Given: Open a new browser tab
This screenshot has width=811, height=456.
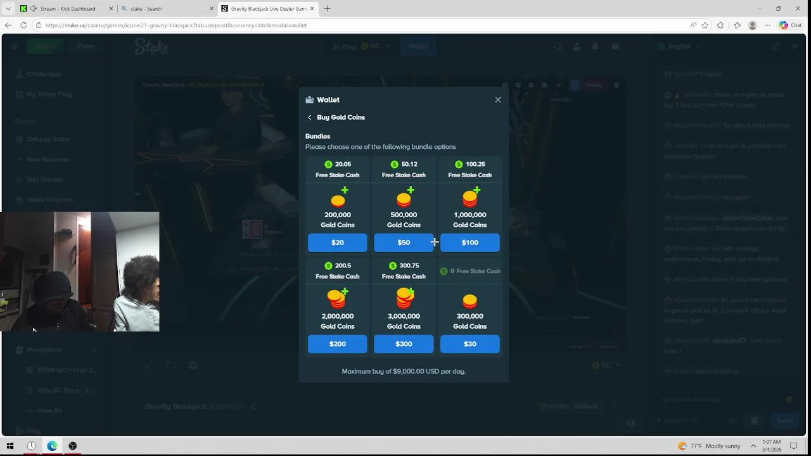Looking at the screenshot, I should (327, 9).
